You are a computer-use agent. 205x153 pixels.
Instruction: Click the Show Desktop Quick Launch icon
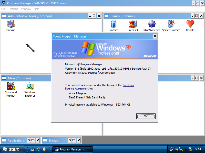(33, 149)
